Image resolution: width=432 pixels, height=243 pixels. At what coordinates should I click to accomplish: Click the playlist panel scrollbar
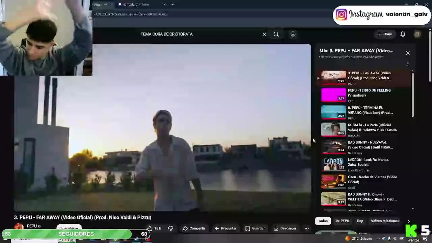coord(413,94)
